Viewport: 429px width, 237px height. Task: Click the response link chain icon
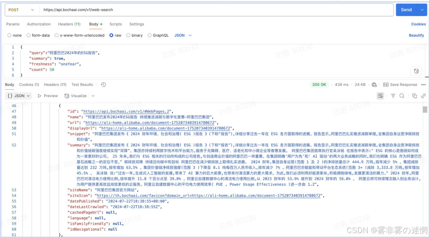tap(423, 96)
